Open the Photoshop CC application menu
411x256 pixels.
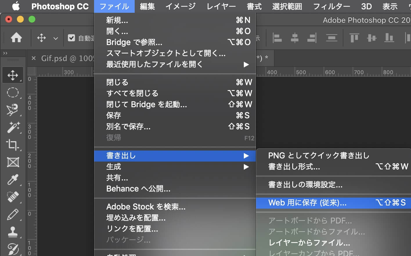coord(60,6)
